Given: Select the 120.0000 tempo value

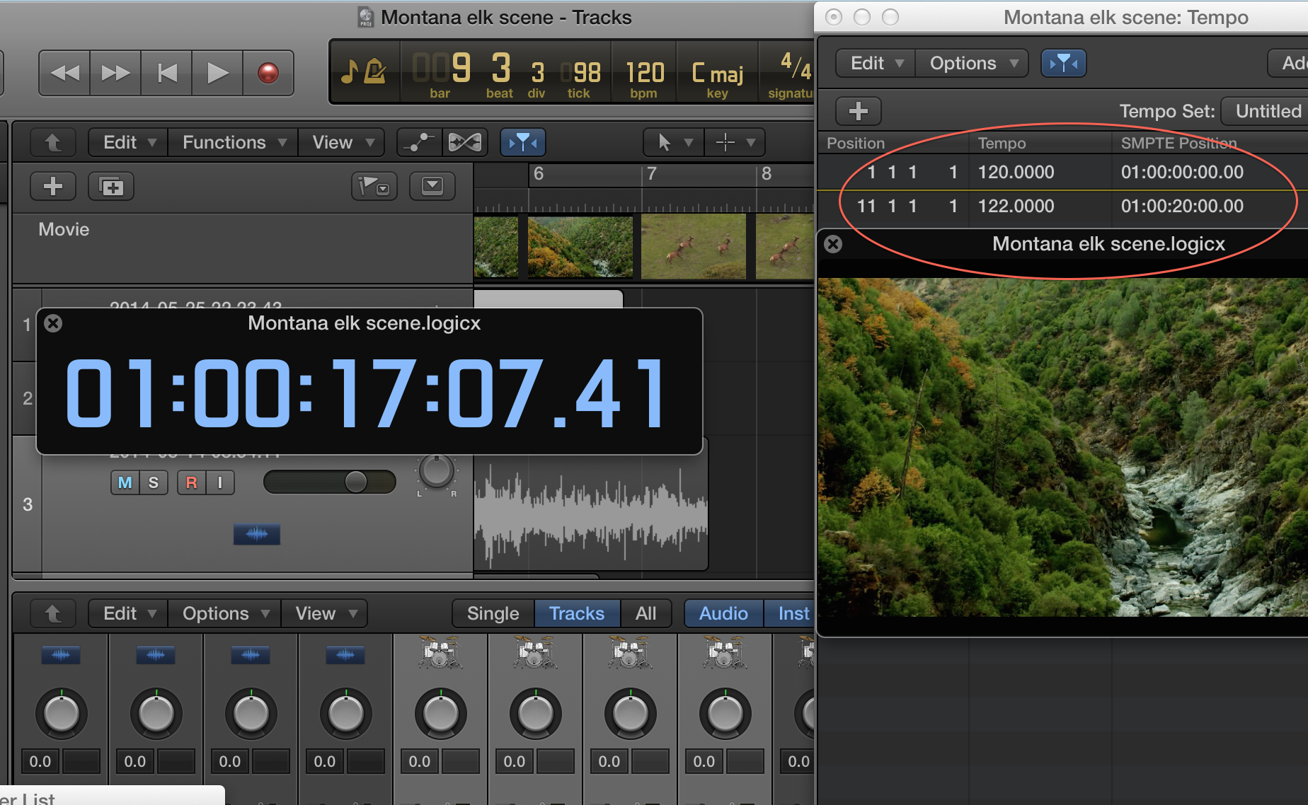Looking at the screenshot, I should [x=1016, y=172].
